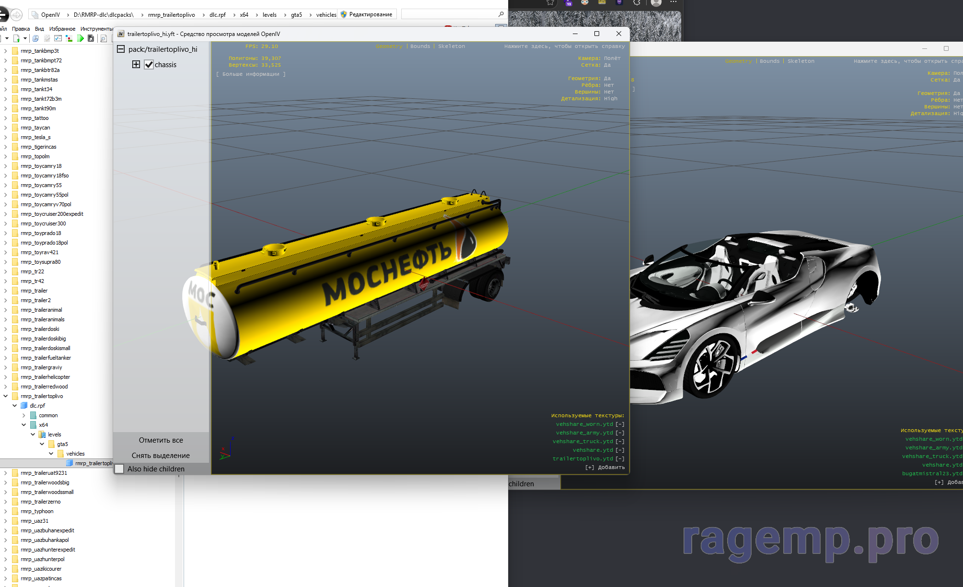Open the Вид menu
963x587 pixels.
39,29
